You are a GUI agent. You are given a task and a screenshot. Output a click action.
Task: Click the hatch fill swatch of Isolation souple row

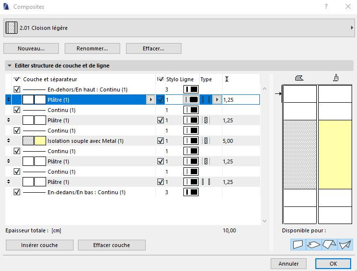pos(28,141)
